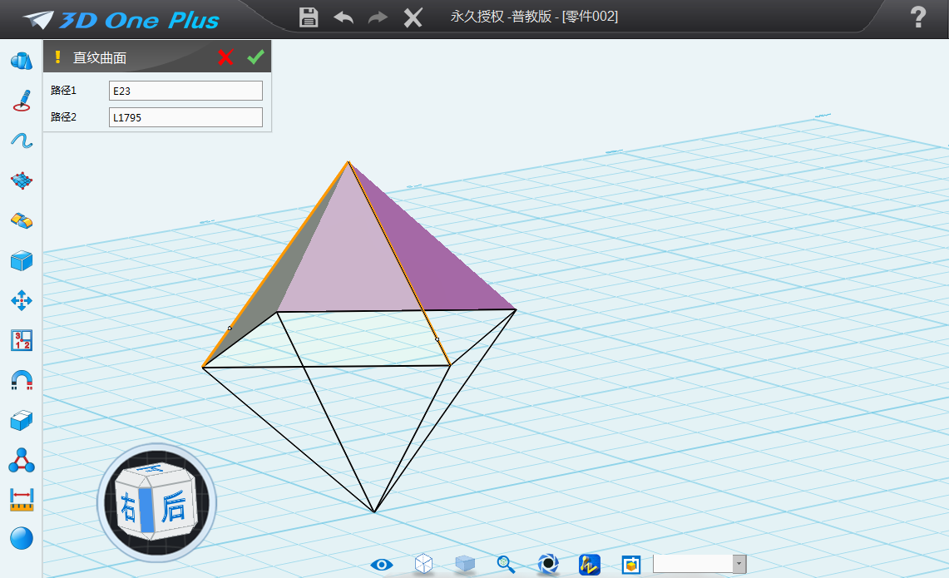
Task: Open the bottom toolbar dropdown arrow
Action: (x=739, y=564)
